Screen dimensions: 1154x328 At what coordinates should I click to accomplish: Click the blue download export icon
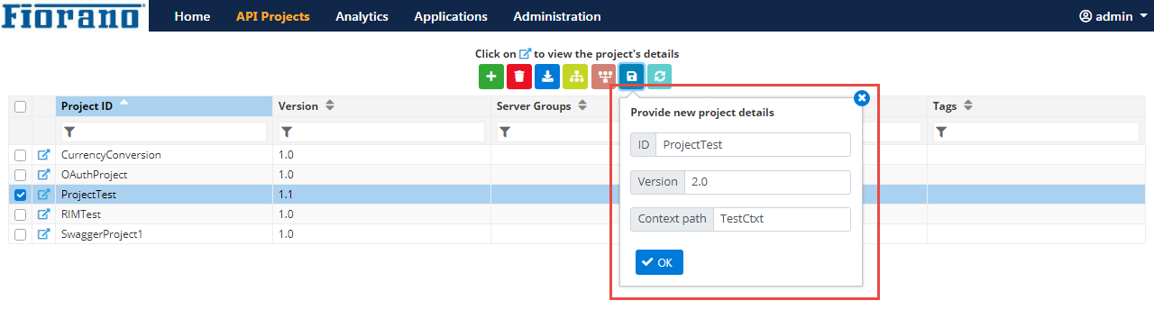[547, 77]
